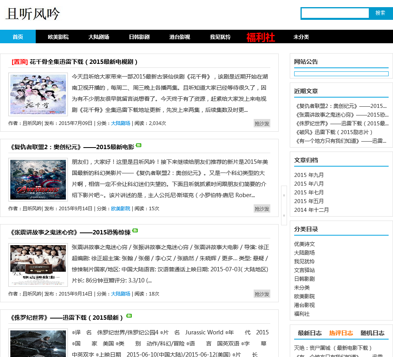The height and width of the screenshot is (357, 393).
Task: Click inside the search input field
Action: 335,13
